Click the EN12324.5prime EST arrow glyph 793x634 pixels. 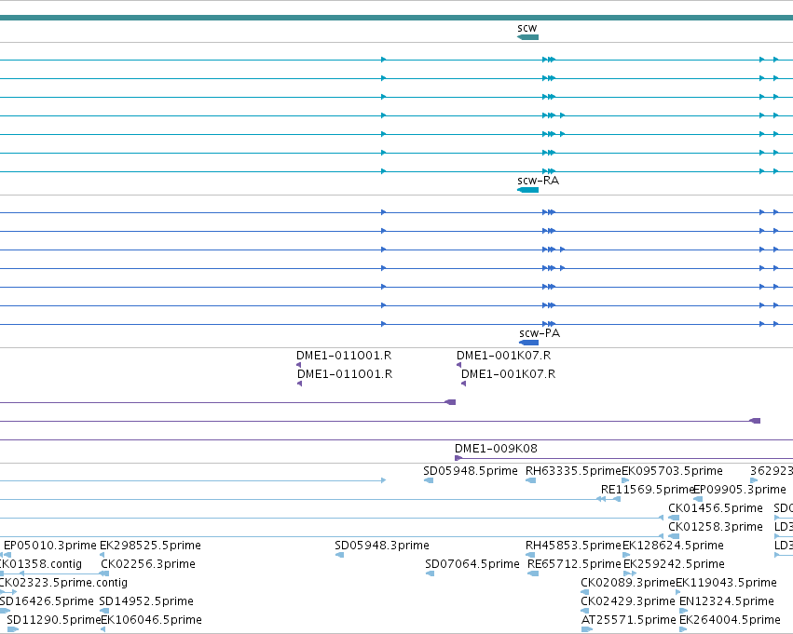pyautogui.click(x=684, y=611)
